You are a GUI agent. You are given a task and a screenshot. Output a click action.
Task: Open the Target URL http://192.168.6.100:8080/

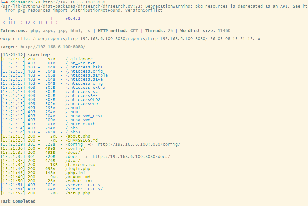[53, 47]
